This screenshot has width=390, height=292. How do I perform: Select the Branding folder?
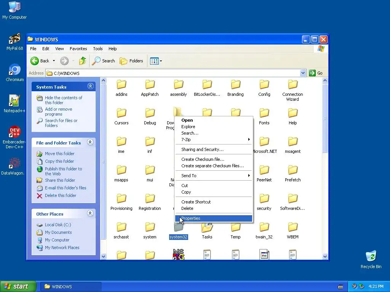(x=235, y=88)
